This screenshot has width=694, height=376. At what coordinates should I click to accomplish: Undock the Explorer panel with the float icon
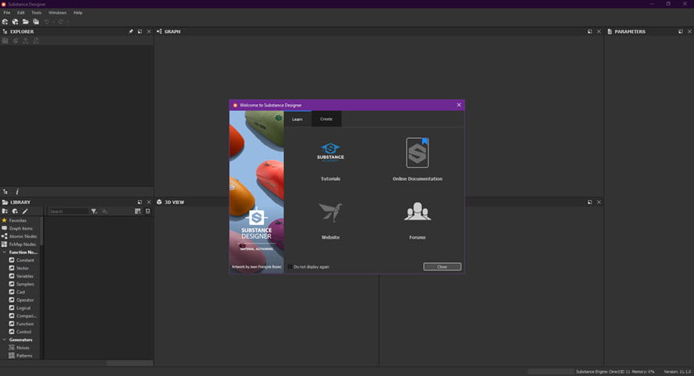tap(140, 31)
